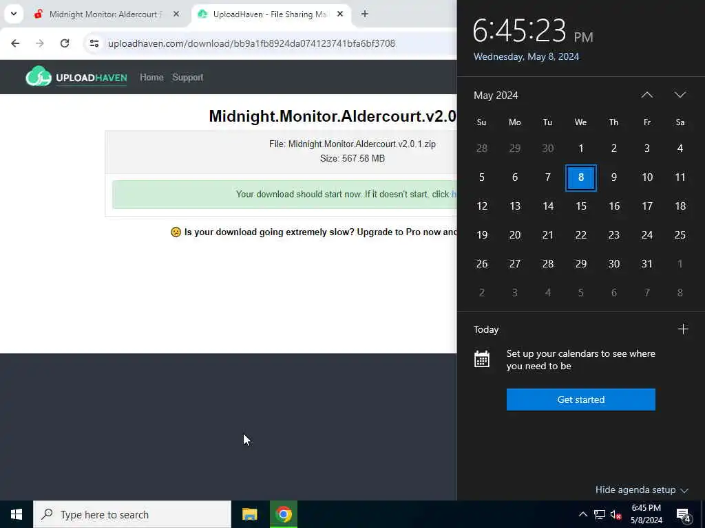This screenshot has height=528, width=705.
Task: Click the muted volume tray icon
Action: (x=615, y=514)
